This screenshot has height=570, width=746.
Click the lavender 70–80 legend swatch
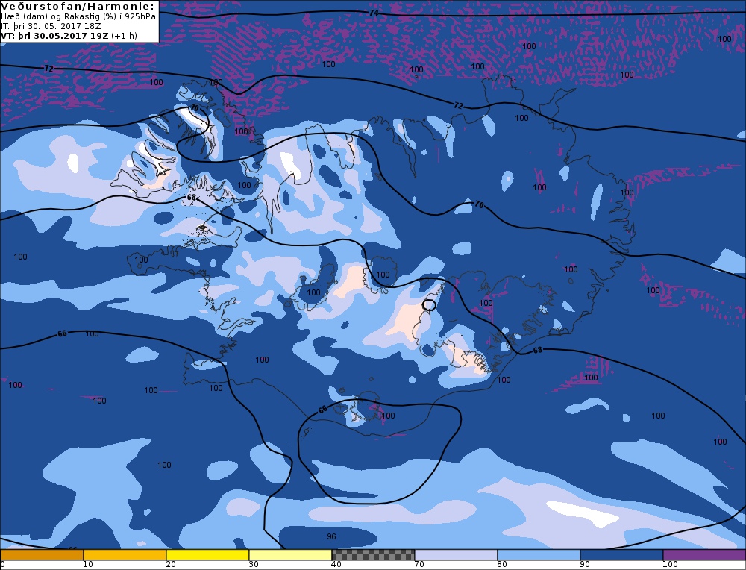[456, 555]
